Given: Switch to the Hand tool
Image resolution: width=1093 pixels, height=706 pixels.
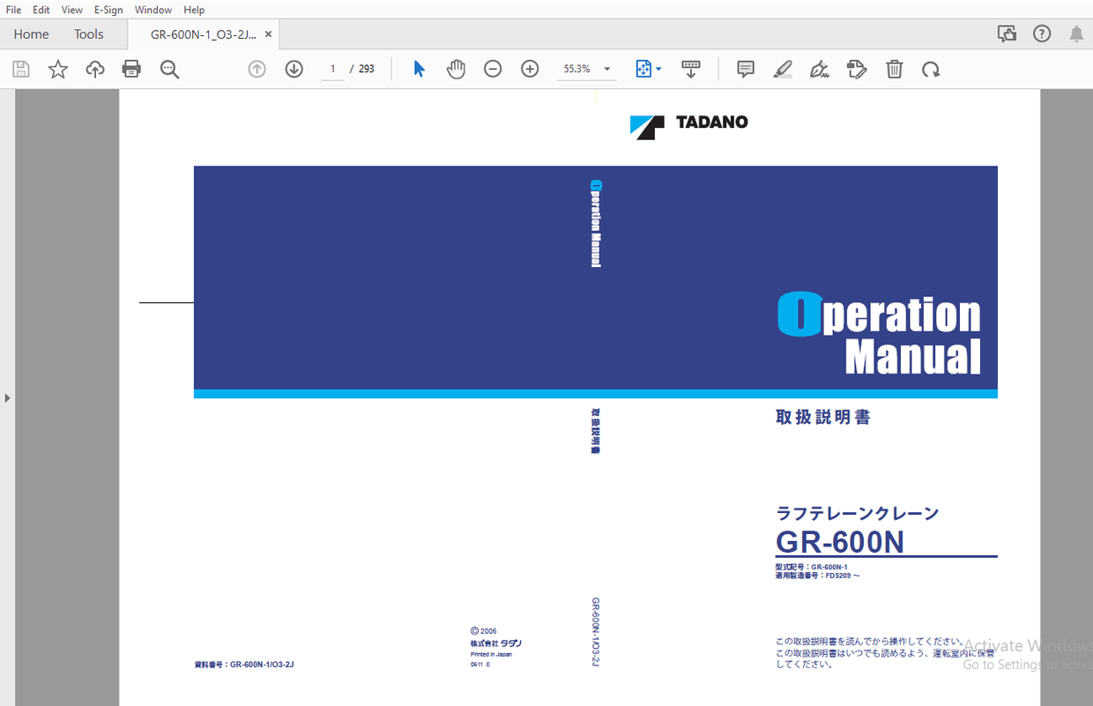Looking at the screenshot, I should [456, 68].
